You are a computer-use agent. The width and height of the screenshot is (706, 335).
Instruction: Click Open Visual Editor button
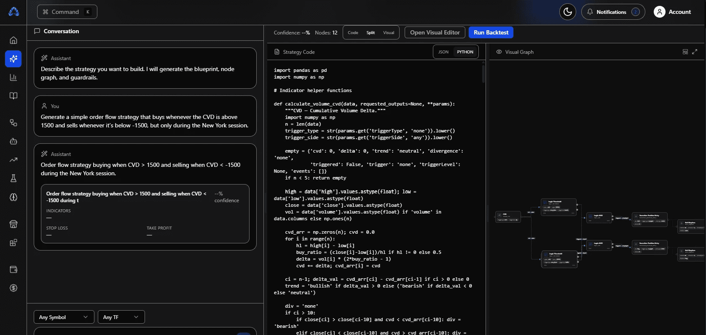coord(435,32)
